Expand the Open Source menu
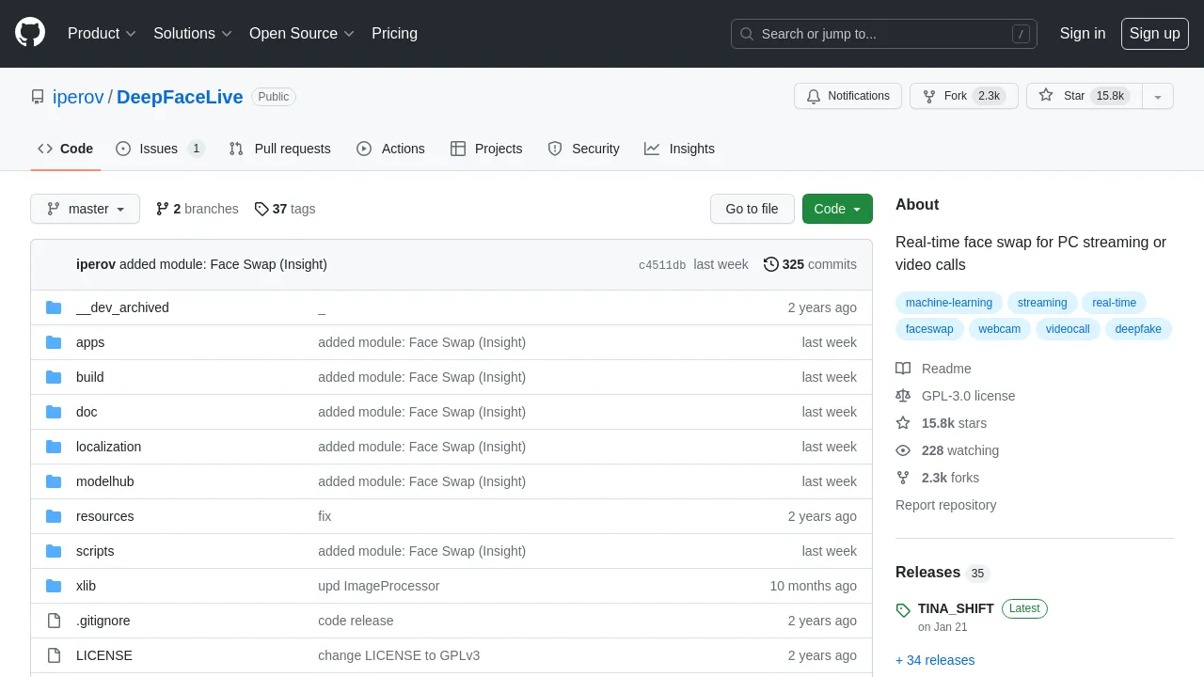The image size is (1204, 677). [301, 34]
